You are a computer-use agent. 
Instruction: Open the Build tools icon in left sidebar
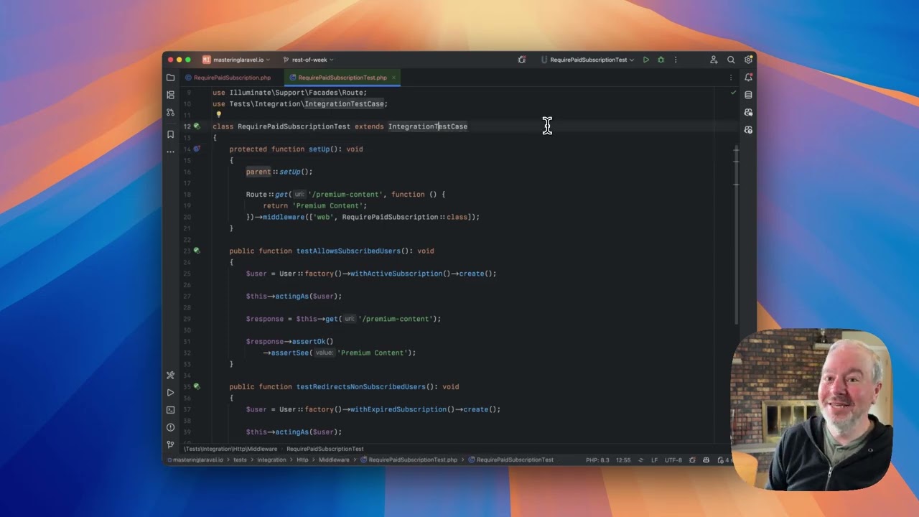(170, 375)
